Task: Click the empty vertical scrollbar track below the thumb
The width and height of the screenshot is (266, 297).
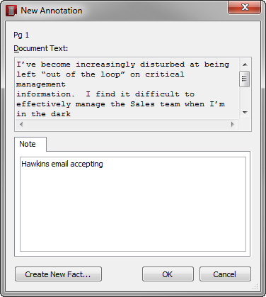Action: pyautogui.click(x=245, y=97)
